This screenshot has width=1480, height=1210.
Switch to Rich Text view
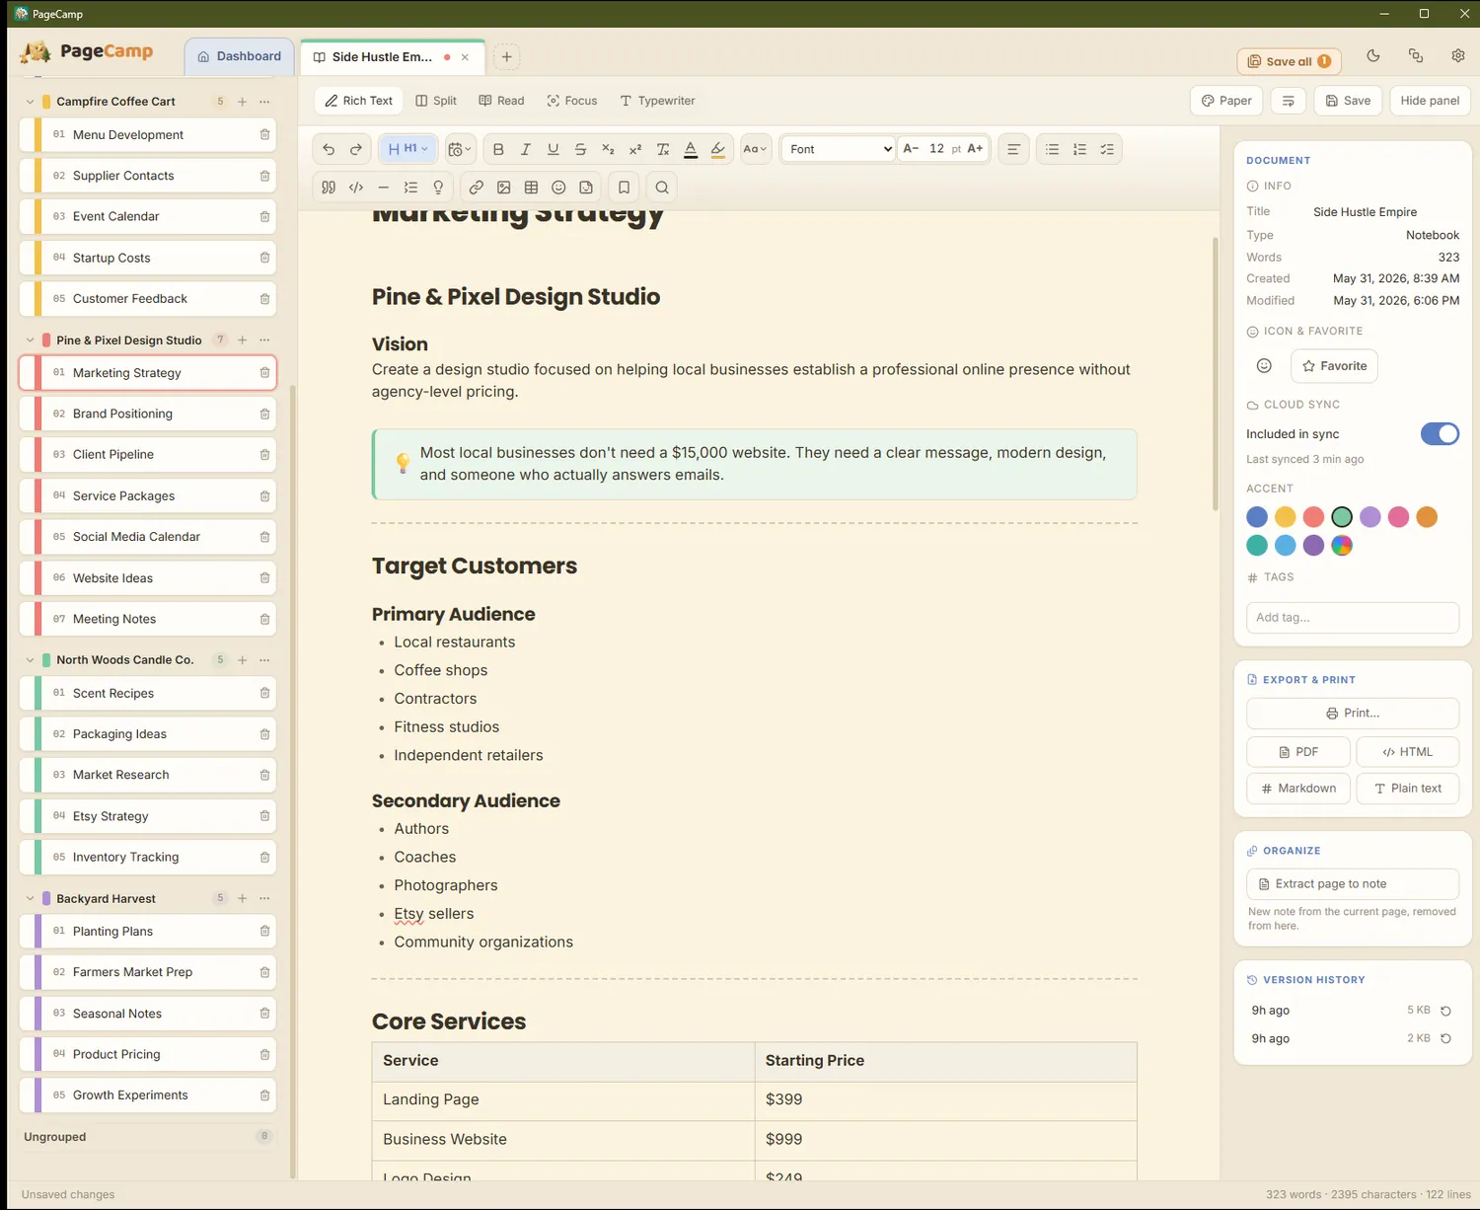(359, 101)
